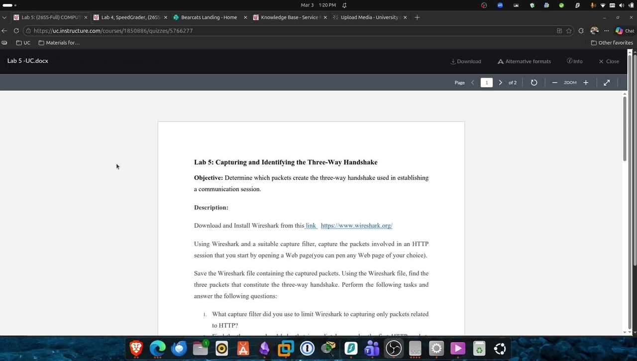Expand document viewer to full screen
The height and width of the screenshot is (361, 637).
(607, 83)
